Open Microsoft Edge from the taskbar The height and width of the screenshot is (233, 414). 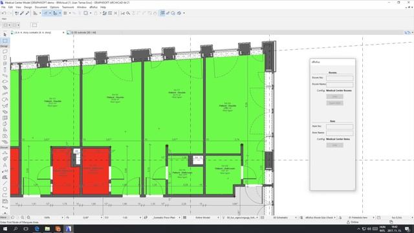37,228
